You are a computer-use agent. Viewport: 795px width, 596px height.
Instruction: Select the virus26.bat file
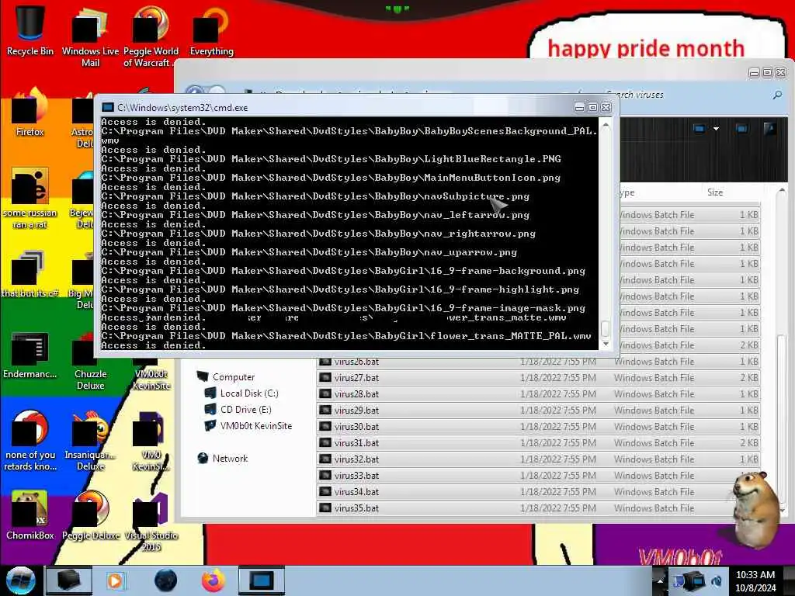[x=539, y=362]
